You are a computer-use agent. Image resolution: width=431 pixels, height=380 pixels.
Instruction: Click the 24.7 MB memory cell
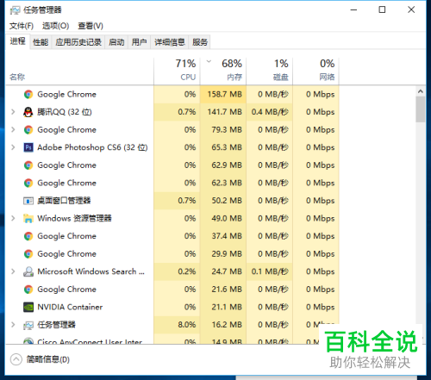[223, 271]
